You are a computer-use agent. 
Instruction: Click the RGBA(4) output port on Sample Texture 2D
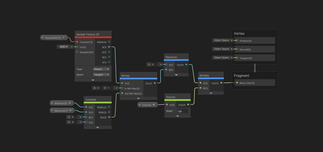109,42
